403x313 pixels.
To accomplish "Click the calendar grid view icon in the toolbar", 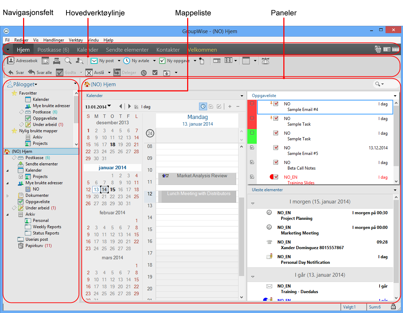I will (246, 61).
